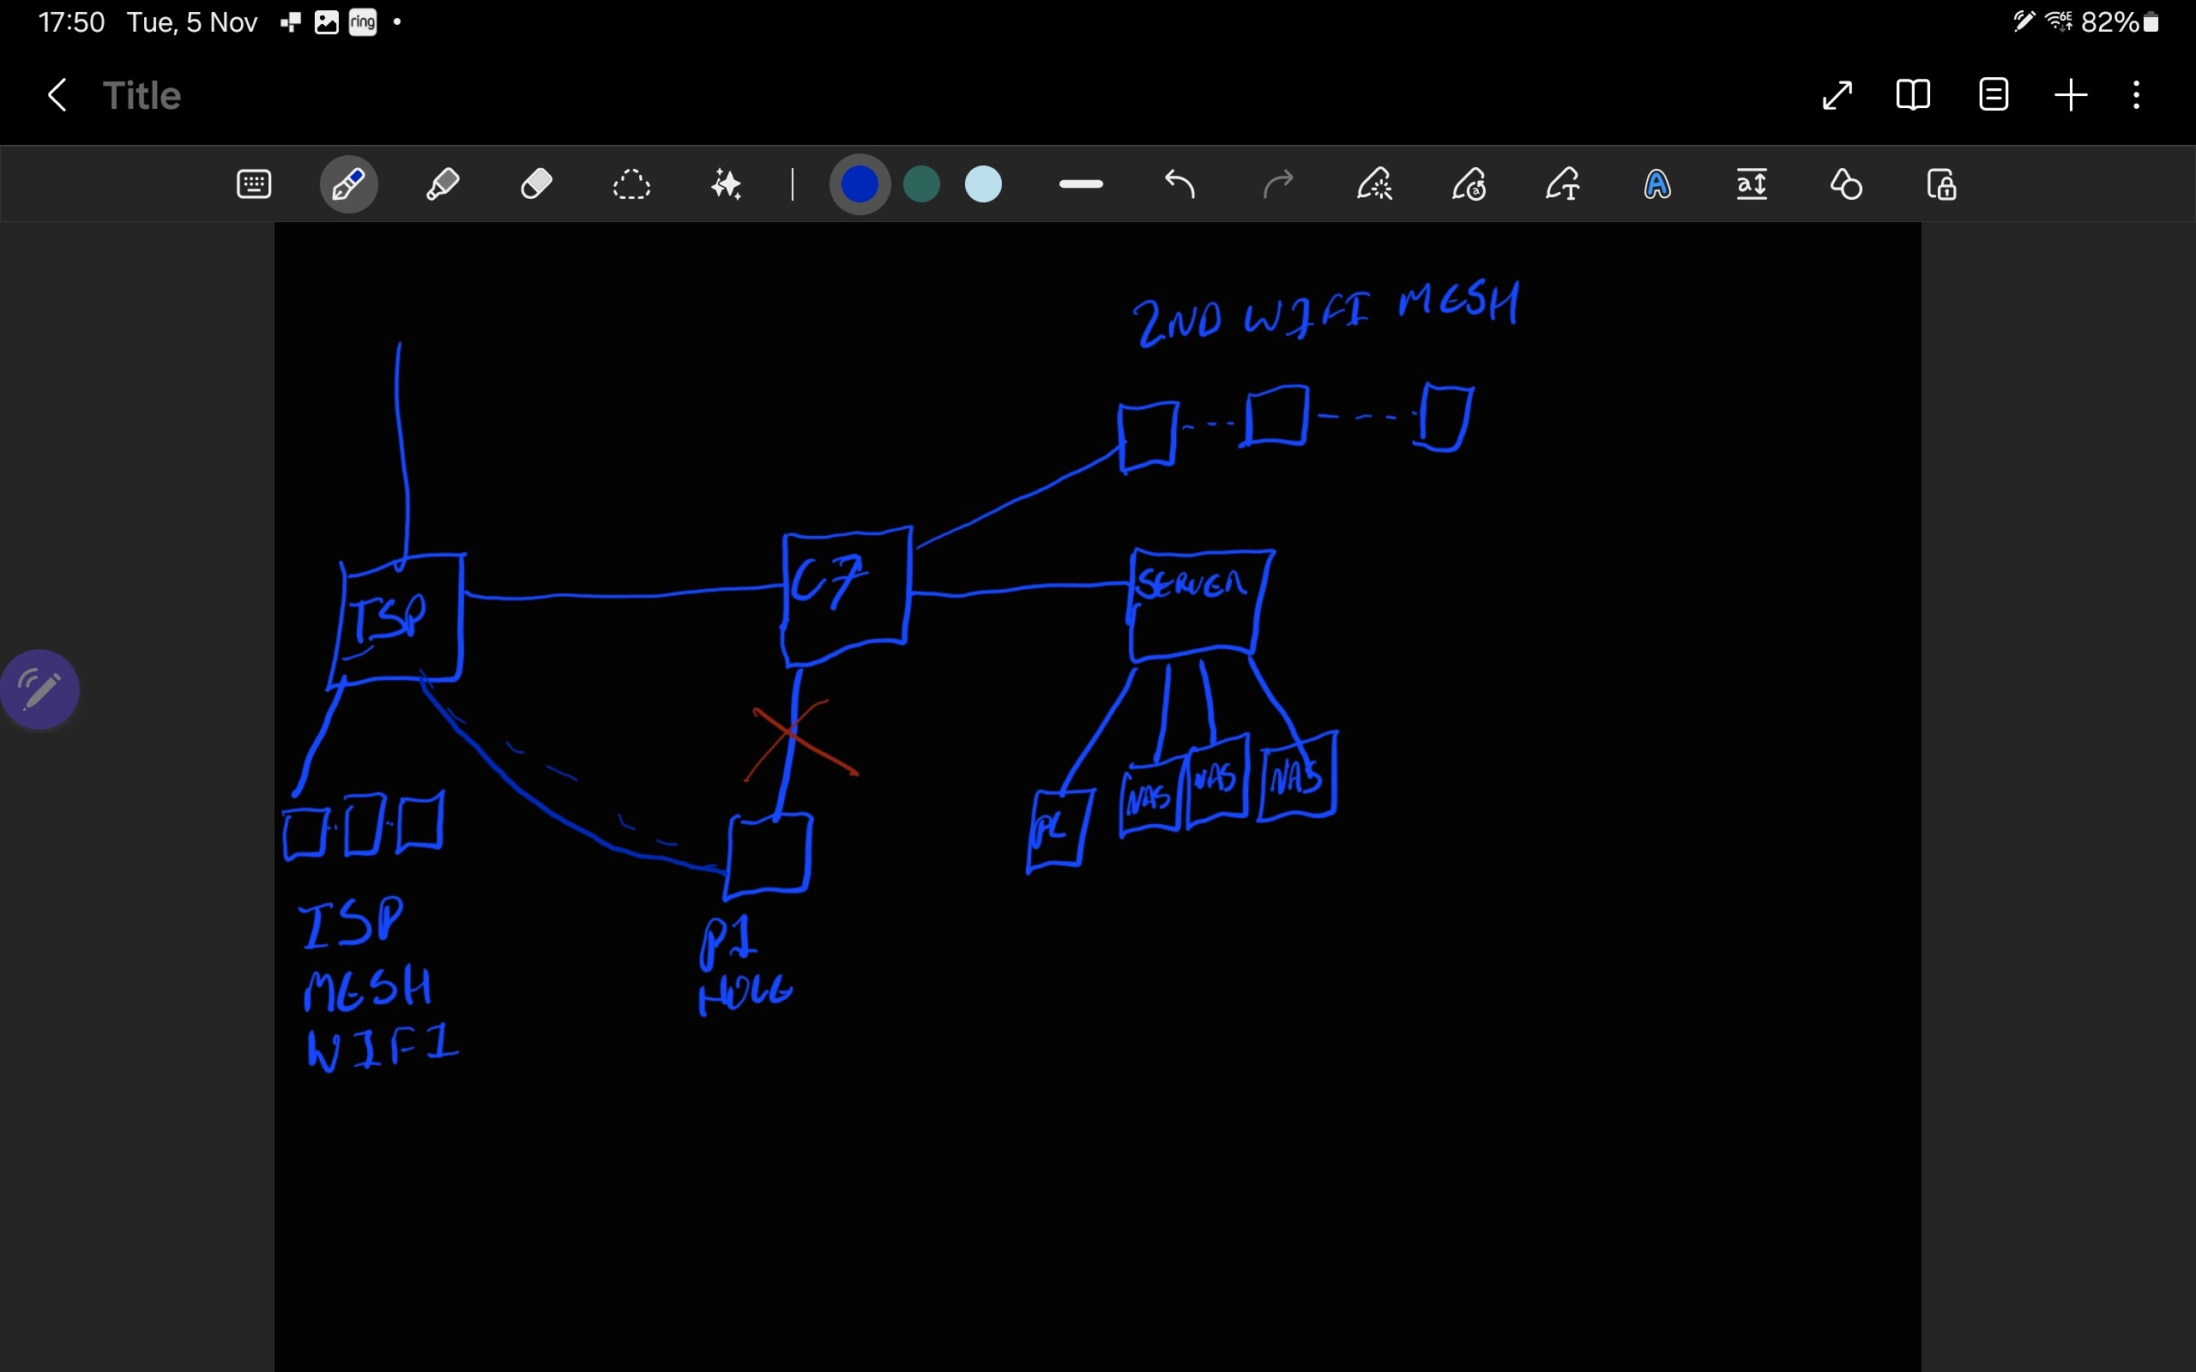2196x1372 pixels.
Task: Toggle the canvas lock icon
Action: click(x=1941, y=185)
